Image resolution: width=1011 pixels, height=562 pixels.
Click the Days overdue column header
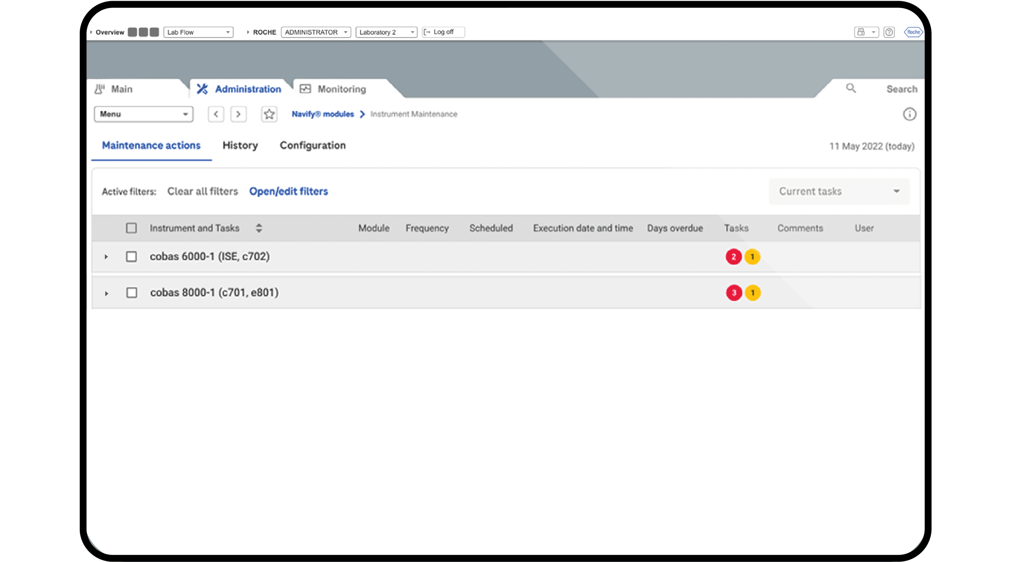coord(675,228)
